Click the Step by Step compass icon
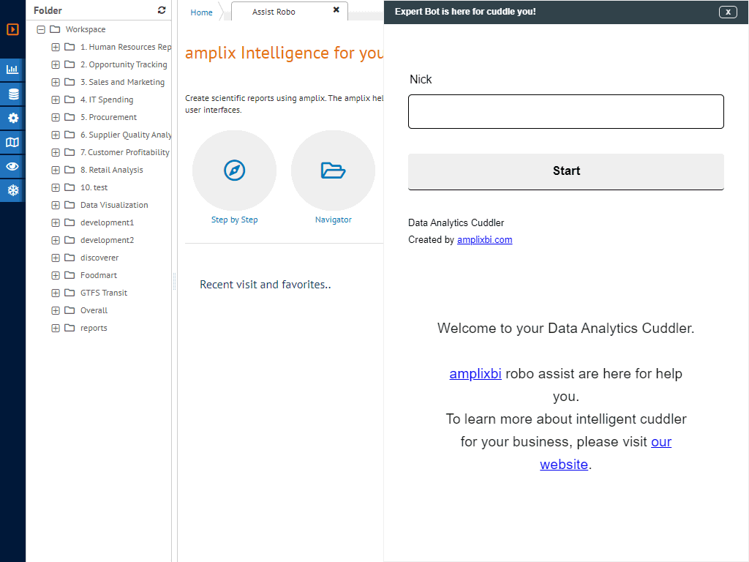The height and width of the screenshot is (562, 749). point(235,170)
